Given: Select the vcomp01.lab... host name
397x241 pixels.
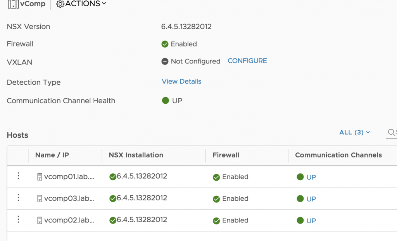Looking at the screenshot, I should click(69, 176).
